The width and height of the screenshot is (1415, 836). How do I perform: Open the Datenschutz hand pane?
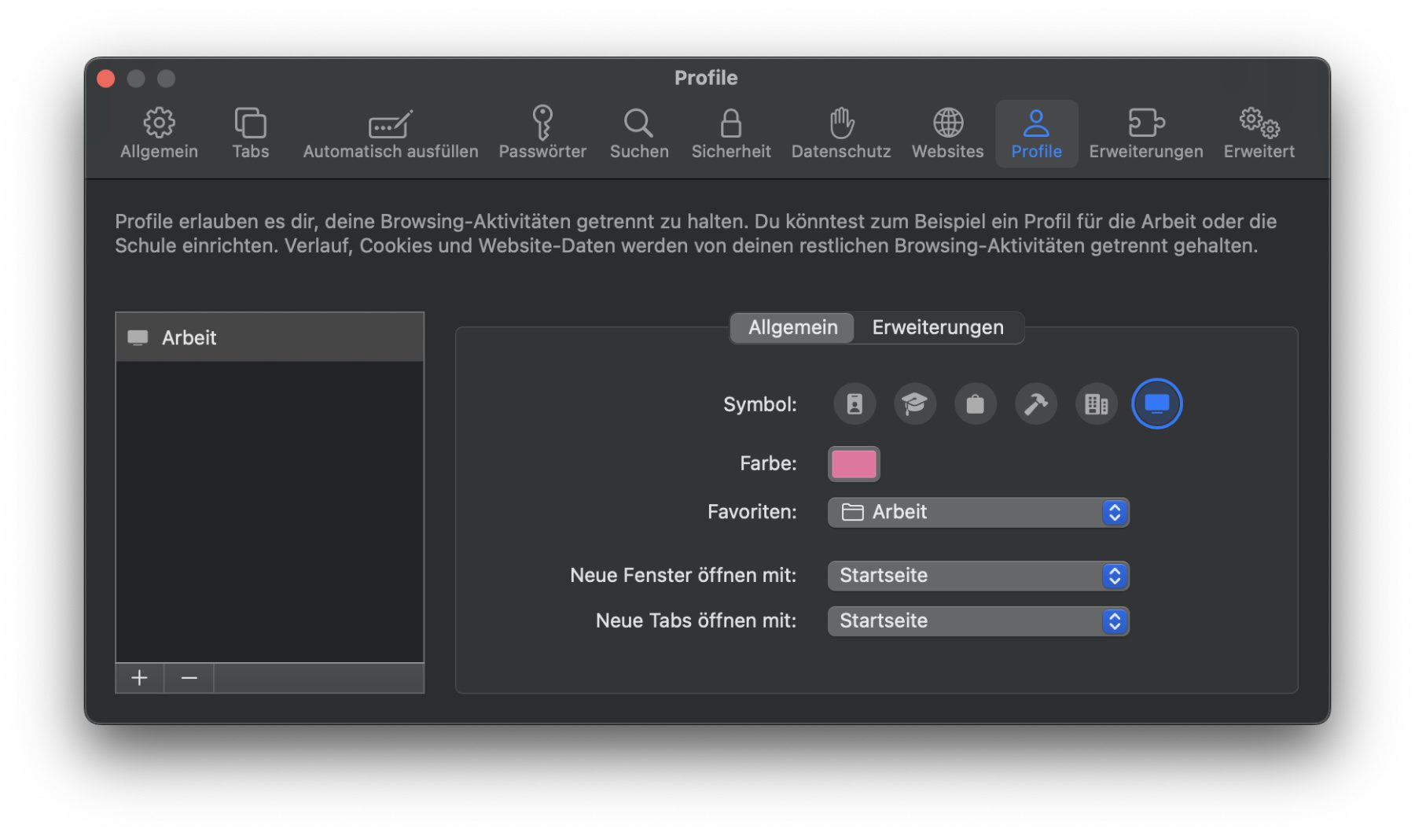[x=841, y=134]
